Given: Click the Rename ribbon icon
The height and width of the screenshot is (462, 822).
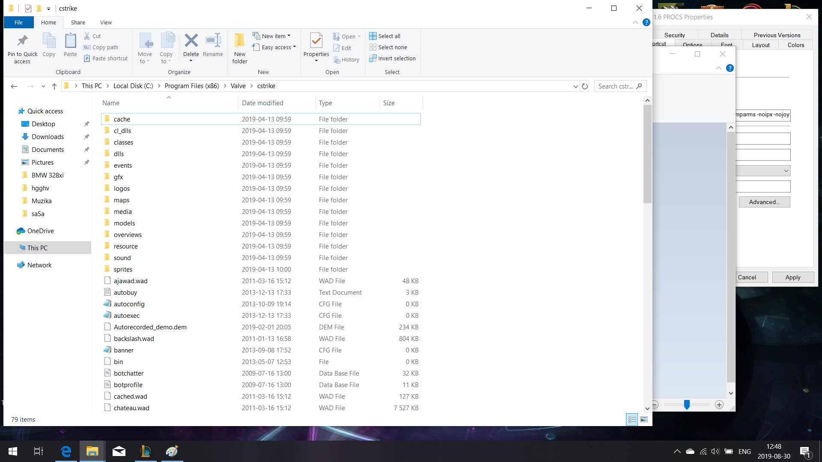Looking at the screenshot, I should tap(213, 41).
